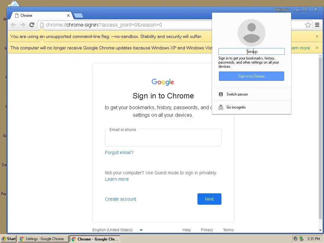Click the second system tray network icon

coord(301,239)
